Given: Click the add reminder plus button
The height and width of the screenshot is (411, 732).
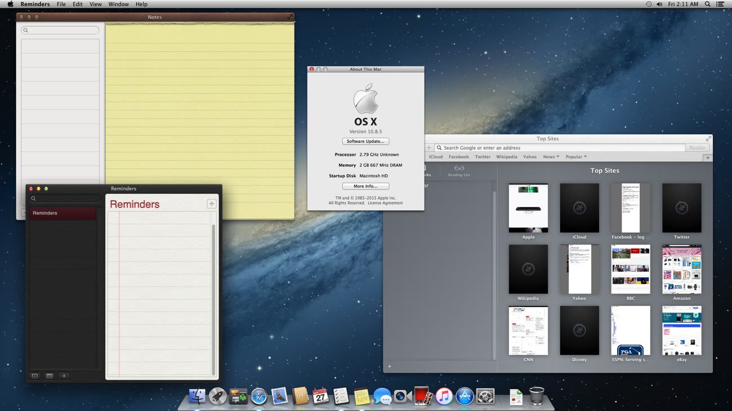Looking at the screenshot, I should pyautogui.click(x=212, y=204).
